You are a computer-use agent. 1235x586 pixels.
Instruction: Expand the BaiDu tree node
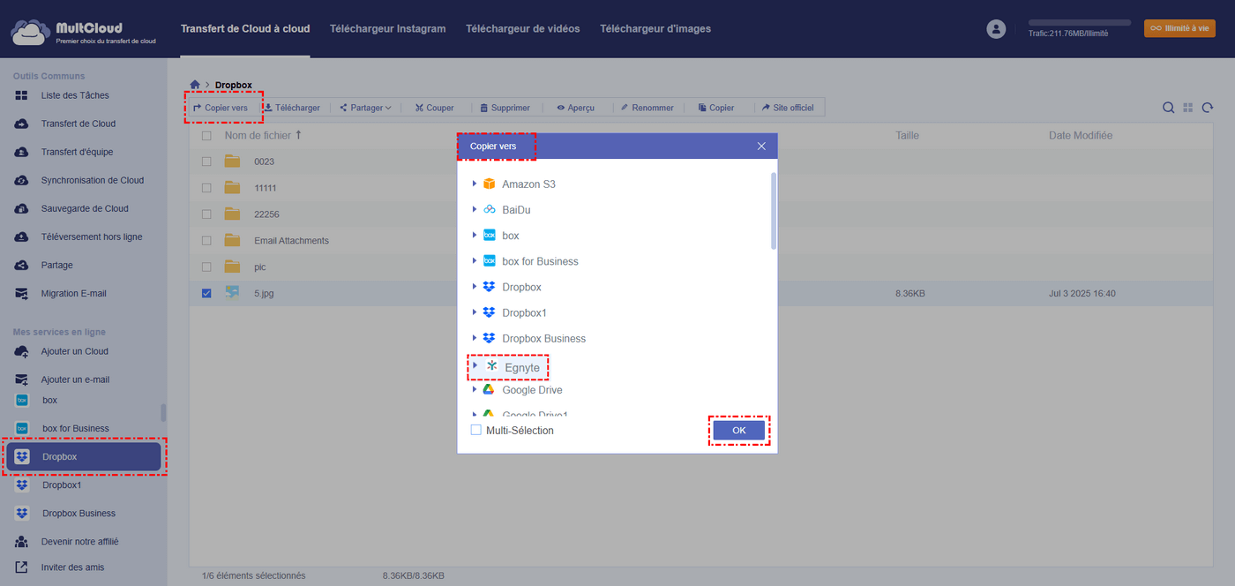click(475, 209)
